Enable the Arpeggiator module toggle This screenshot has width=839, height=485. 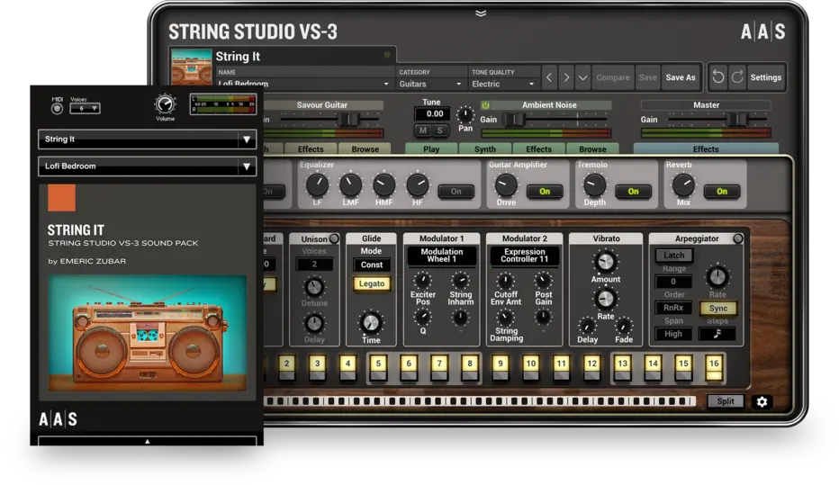[738, 238]
